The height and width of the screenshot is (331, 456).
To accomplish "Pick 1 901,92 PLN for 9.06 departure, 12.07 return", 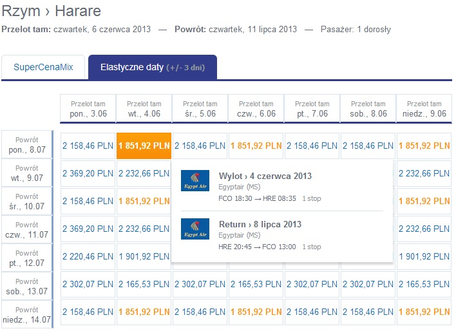I will click(x=424, y=256).
